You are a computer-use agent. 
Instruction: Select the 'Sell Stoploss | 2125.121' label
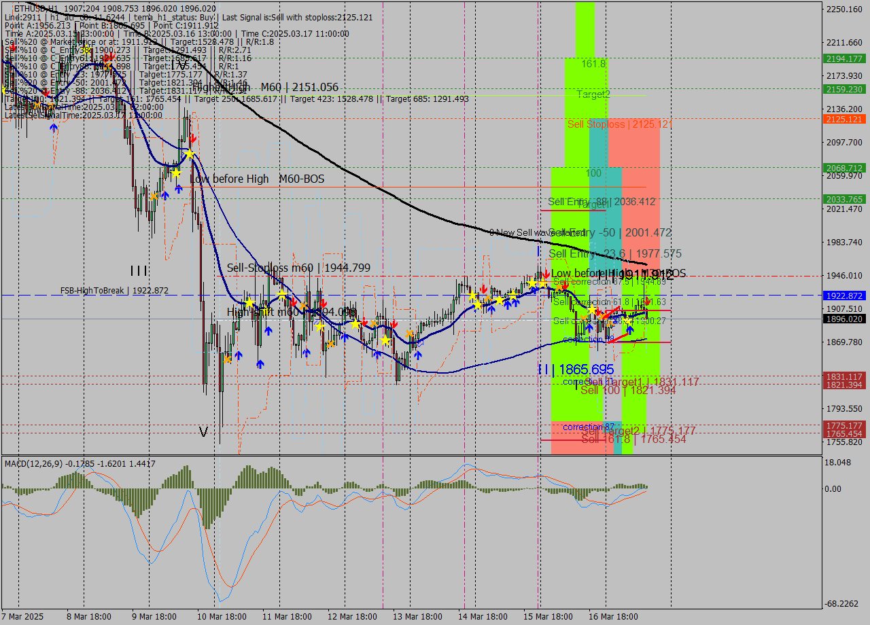[x=619, y=124]
